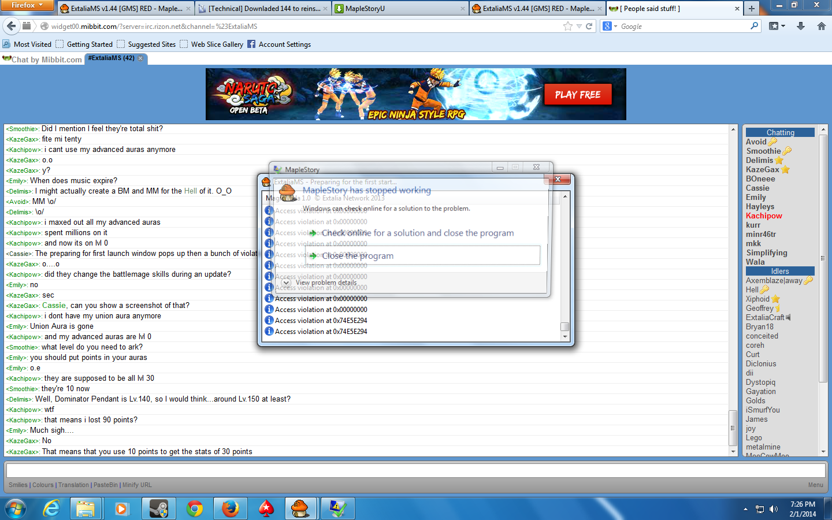Open Smilies picker

18,485
